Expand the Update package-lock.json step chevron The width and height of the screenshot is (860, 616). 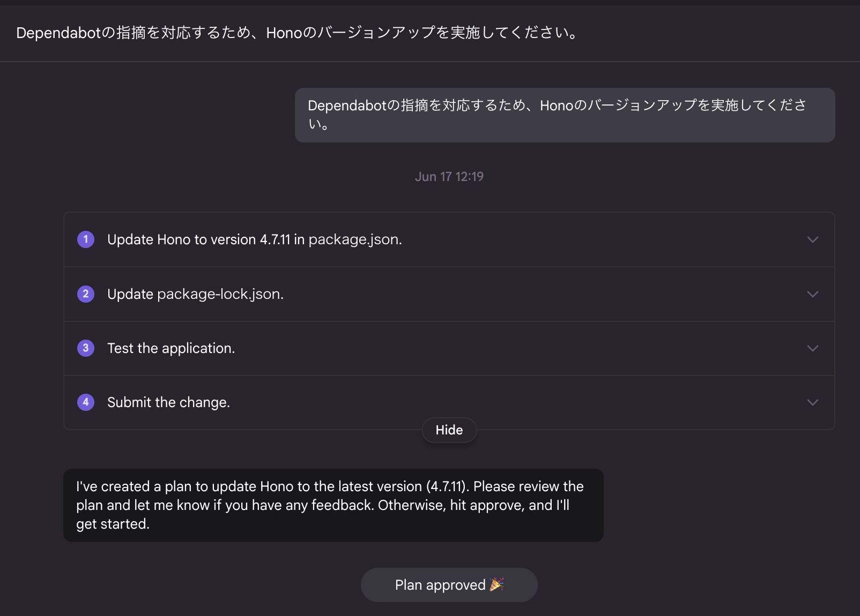click(812, 294)
